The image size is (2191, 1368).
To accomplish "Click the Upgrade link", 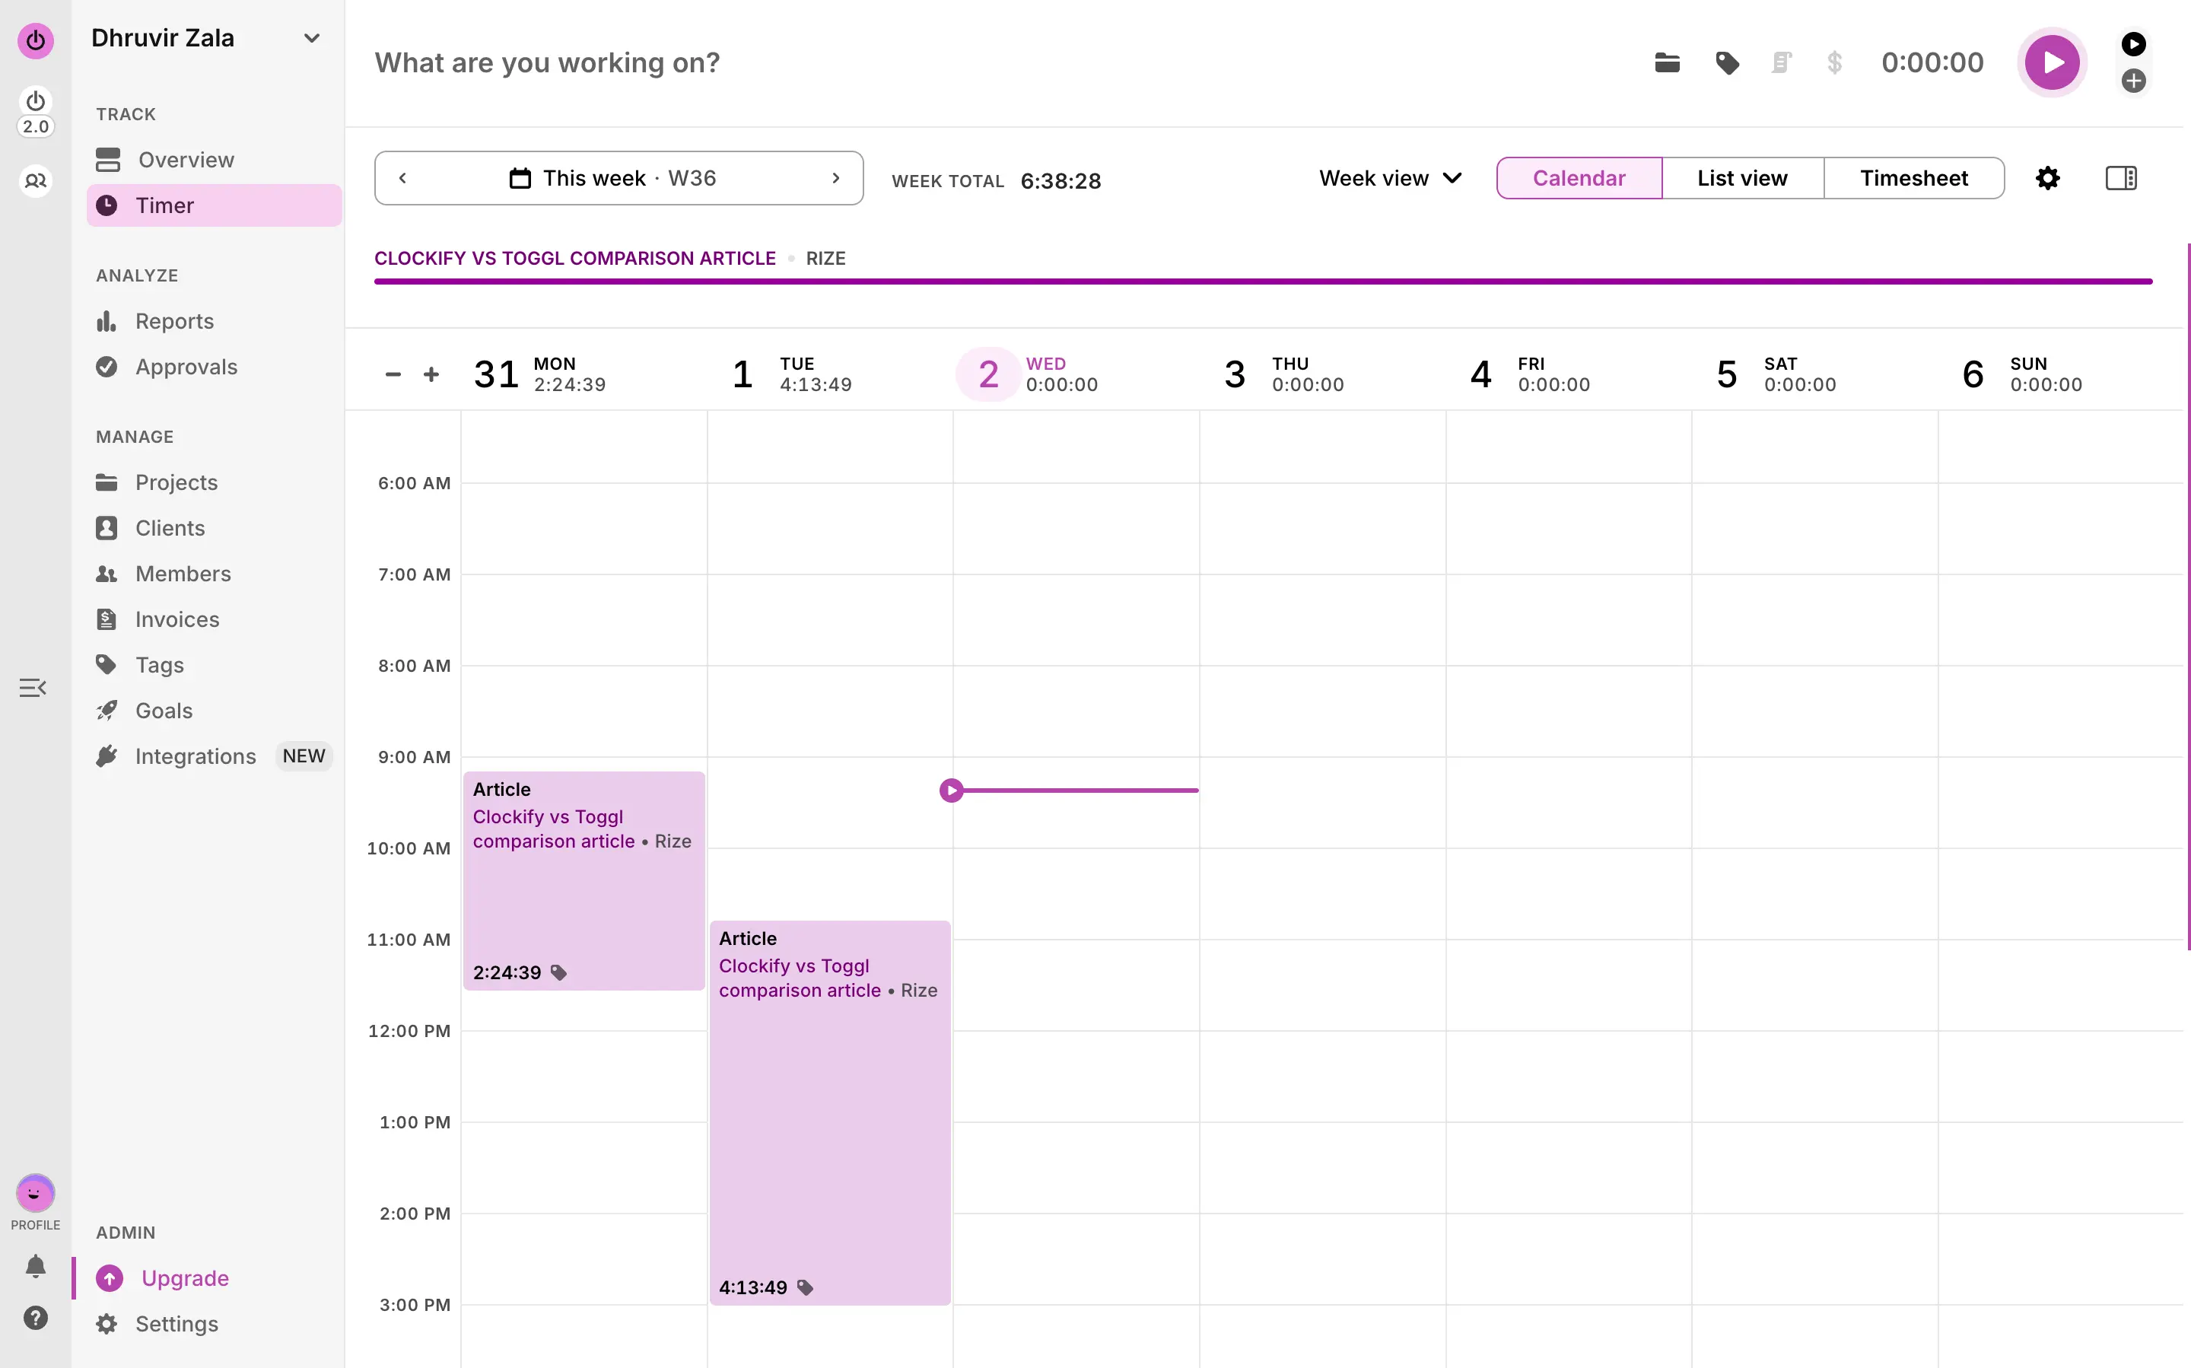I will 185,1277.
